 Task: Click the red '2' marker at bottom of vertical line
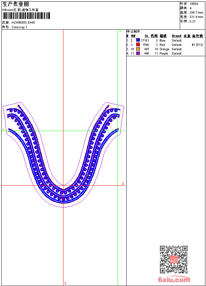point(65,283)
